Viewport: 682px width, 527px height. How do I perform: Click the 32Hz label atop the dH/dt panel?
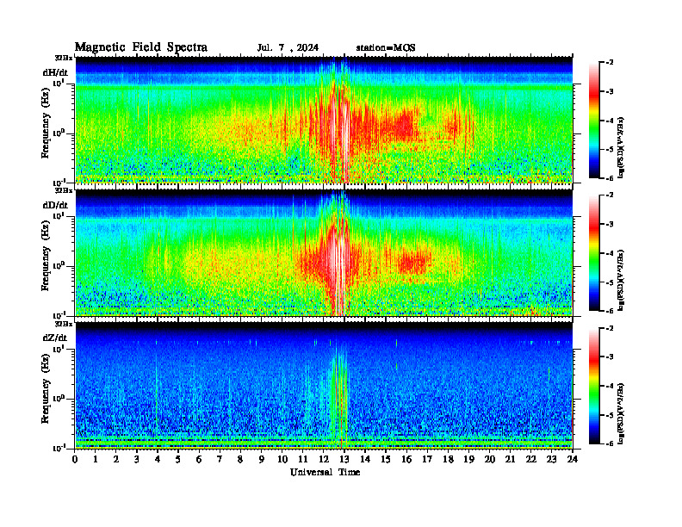pos(64,58)
